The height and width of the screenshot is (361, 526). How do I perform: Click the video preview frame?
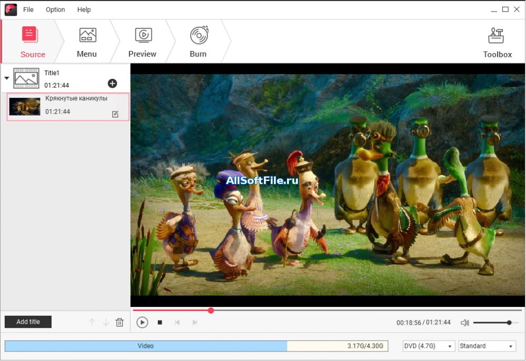point(328,184)
